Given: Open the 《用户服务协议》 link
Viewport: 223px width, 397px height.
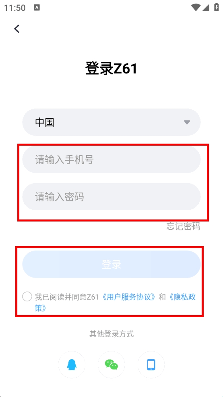Looking at the screenshot, I should pyautogui.click(x=128, y=297).
